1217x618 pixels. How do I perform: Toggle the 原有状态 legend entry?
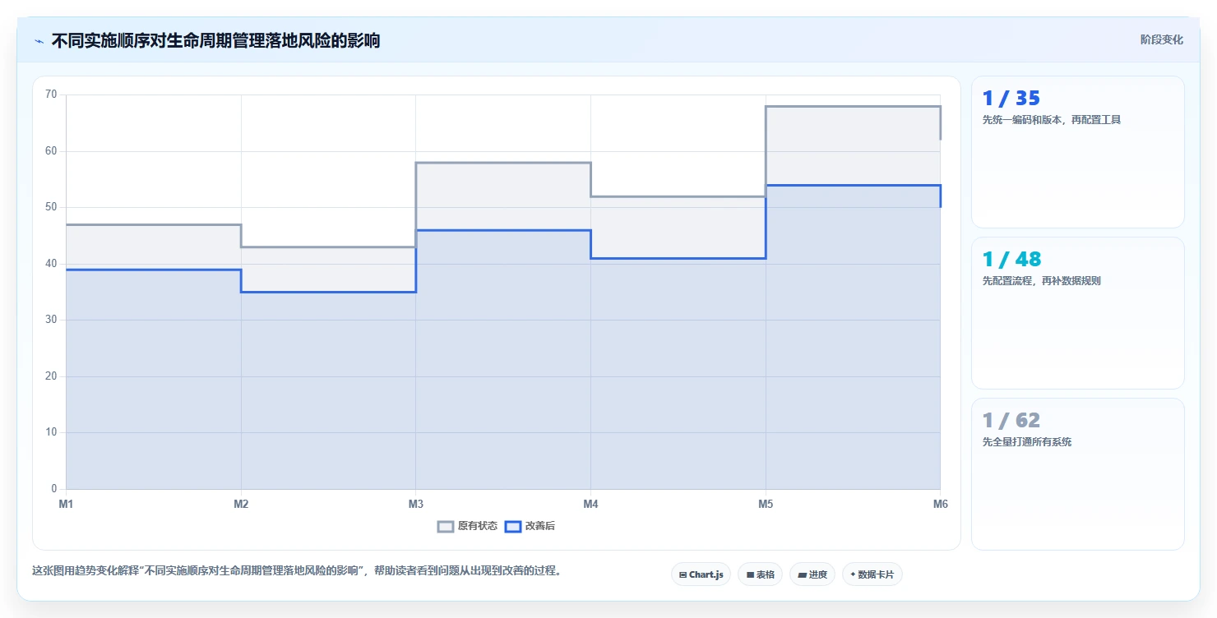point(467,526)
